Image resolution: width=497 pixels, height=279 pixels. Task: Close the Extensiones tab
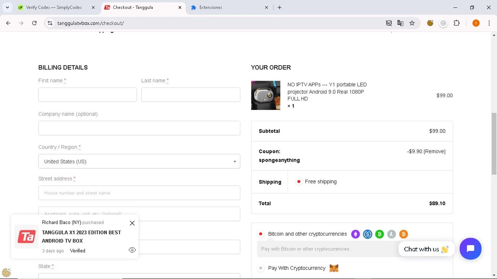[266, 7]
